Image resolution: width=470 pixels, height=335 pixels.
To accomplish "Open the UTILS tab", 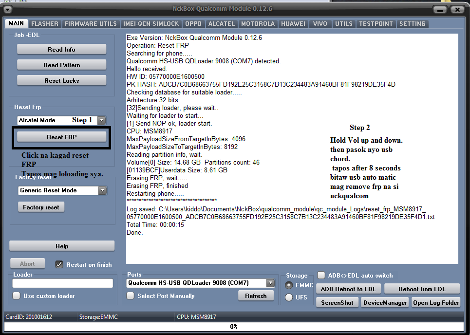I will tap(344, 24).
